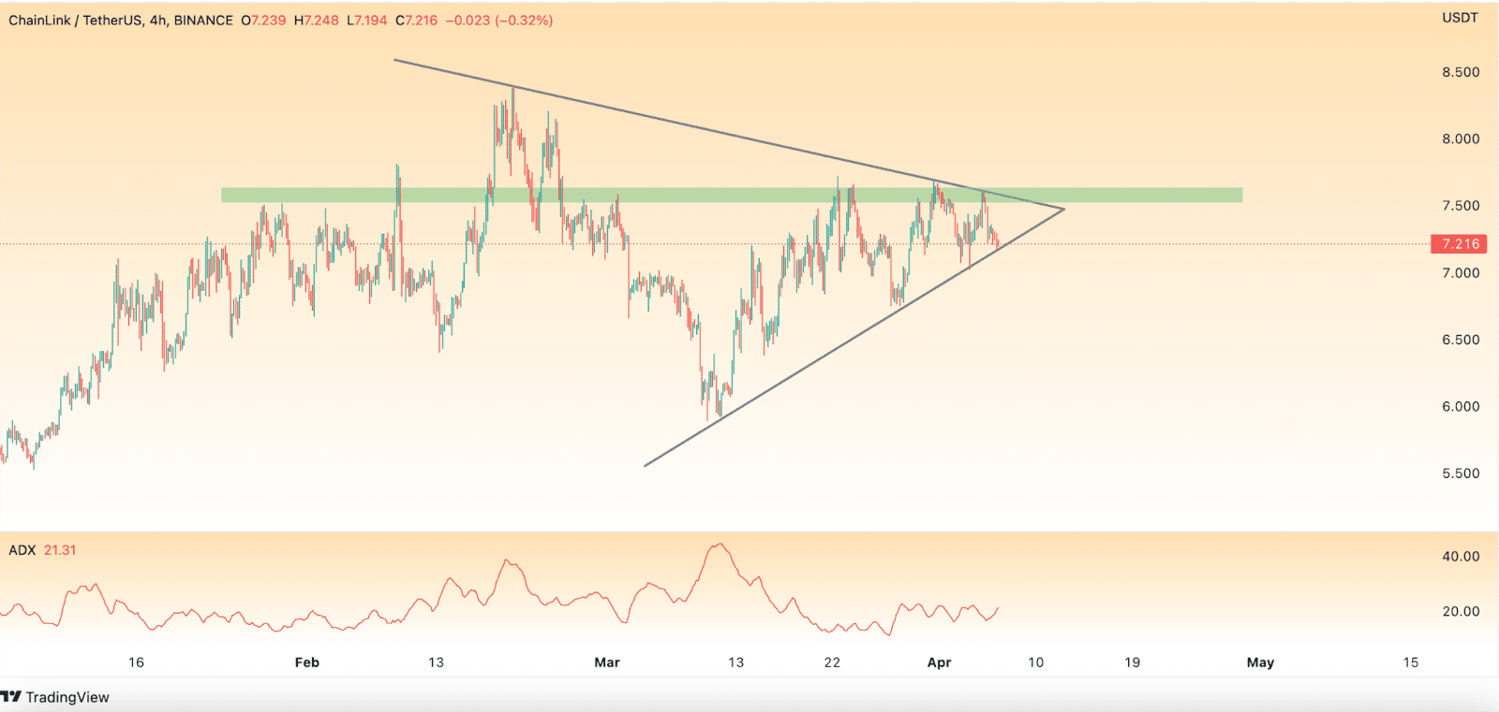Click the 20.00 ADX scale label

click(1461, 612)
